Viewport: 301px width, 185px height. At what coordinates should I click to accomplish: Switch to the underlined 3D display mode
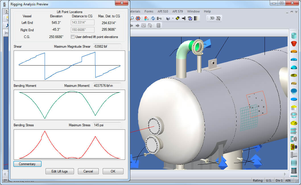tap(218, 18)
